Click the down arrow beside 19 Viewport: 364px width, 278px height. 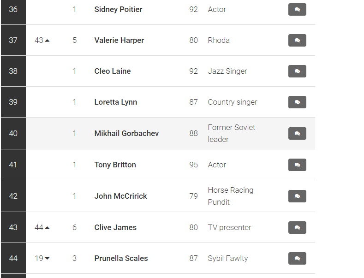48,258
